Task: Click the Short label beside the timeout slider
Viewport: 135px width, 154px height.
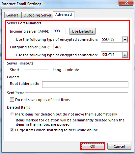Action: pos(14,70)
